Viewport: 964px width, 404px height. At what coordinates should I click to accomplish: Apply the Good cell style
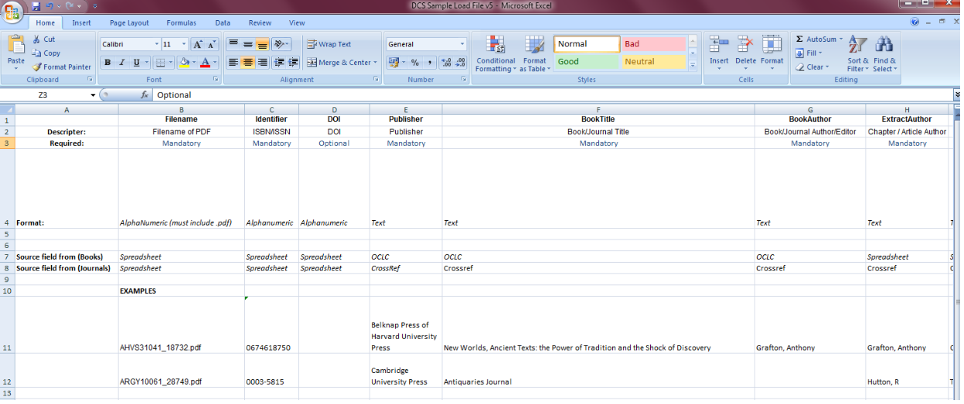pos(586,62)
